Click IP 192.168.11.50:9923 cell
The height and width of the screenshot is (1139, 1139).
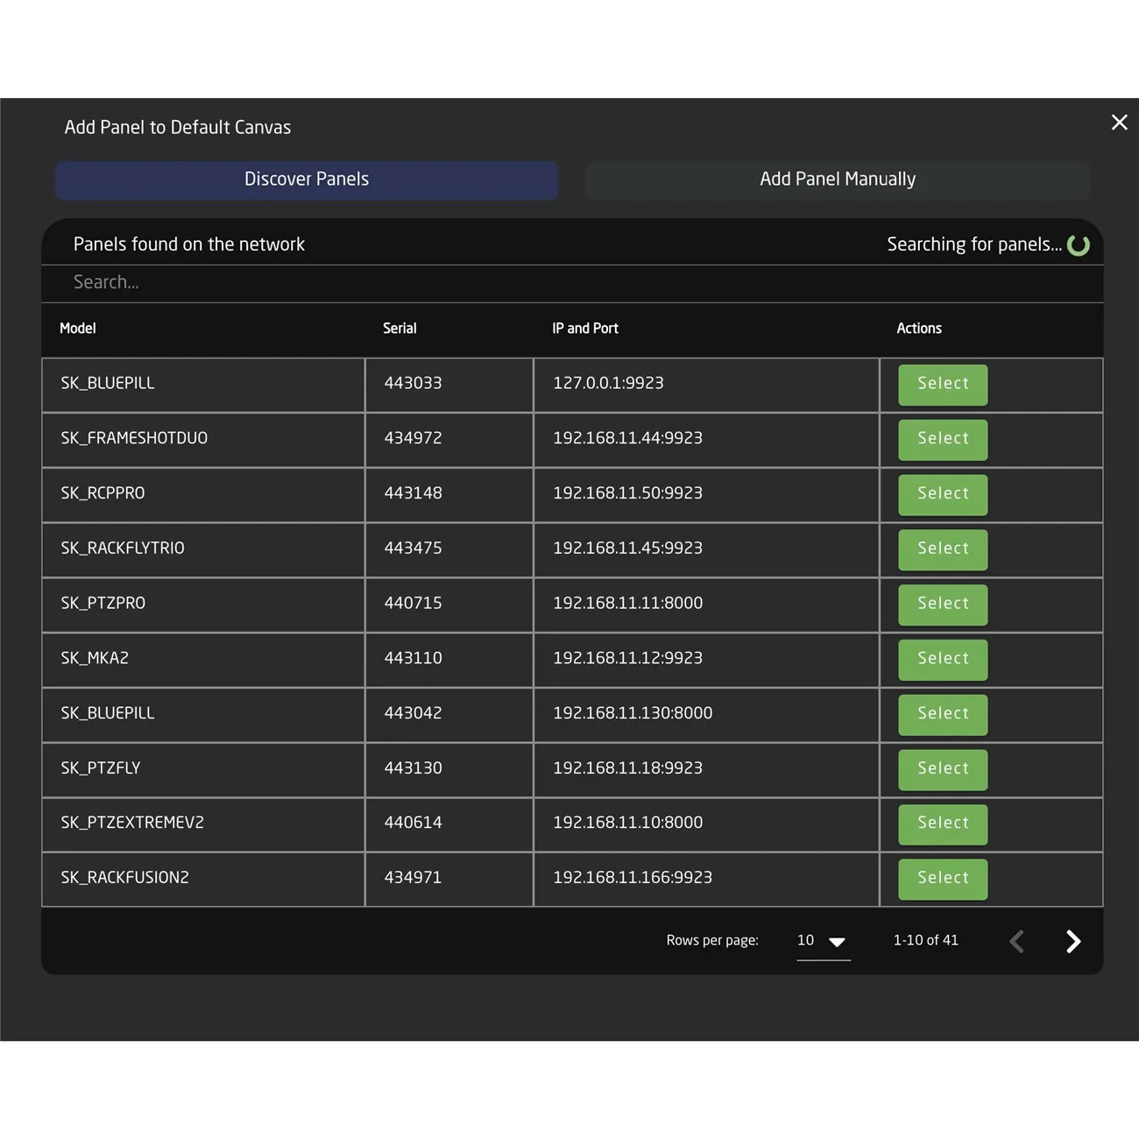pyautogui.click(x=706, y=495)
